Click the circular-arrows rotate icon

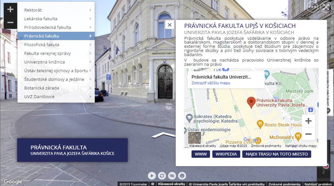click(x=162, y=176)
